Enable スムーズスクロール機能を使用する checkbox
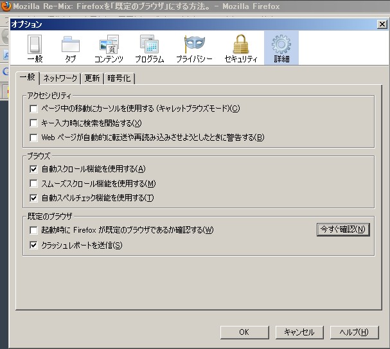 [x=33, y=184]
